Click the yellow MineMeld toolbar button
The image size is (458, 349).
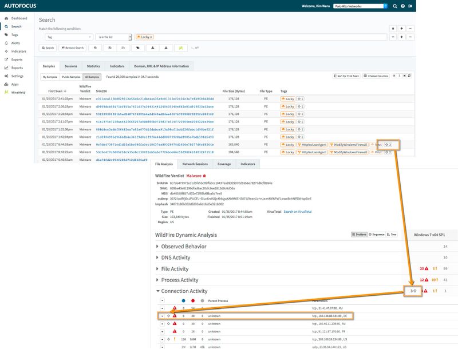pyautogui.click(x=181, y=48)
